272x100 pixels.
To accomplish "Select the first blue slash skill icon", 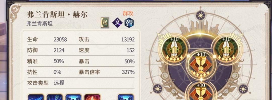I will pos(35,97).
